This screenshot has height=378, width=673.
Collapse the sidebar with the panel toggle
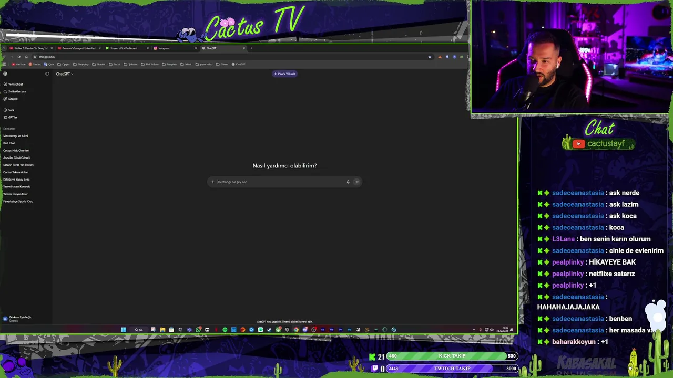click(x=47, y=73)
